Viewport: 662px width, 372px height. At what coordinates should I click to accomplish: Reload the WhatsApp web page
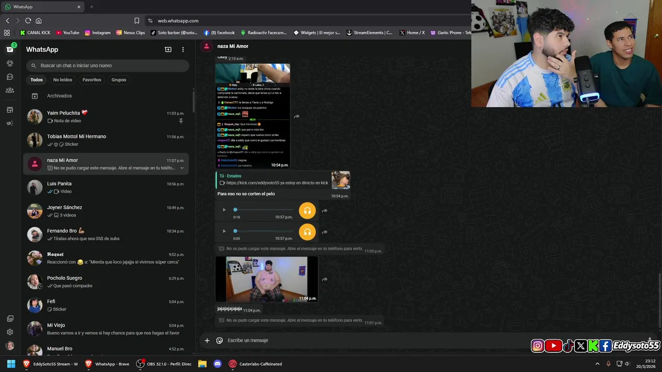28,21
